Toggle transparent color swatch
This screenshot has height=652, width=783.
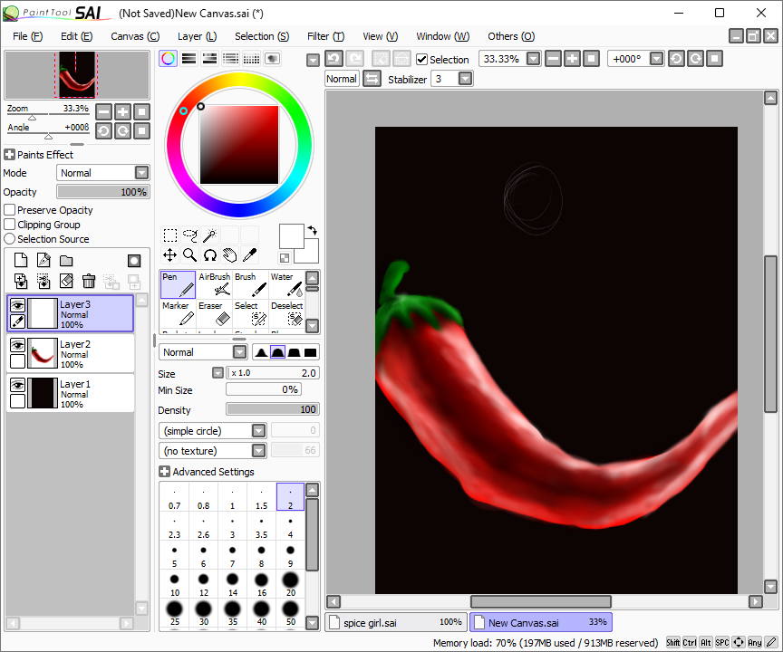285,258
